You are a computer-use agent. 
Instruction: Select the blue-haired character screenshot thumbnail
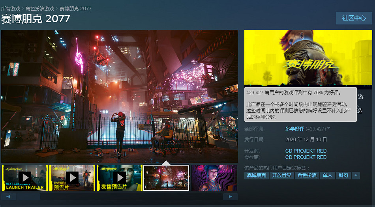214,178
